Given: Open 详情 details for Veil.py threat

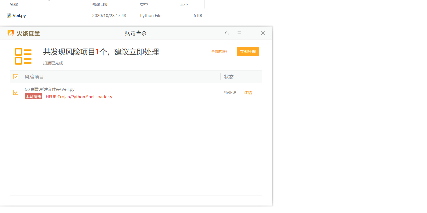Looking at the screenshot, I should point(248,93).
